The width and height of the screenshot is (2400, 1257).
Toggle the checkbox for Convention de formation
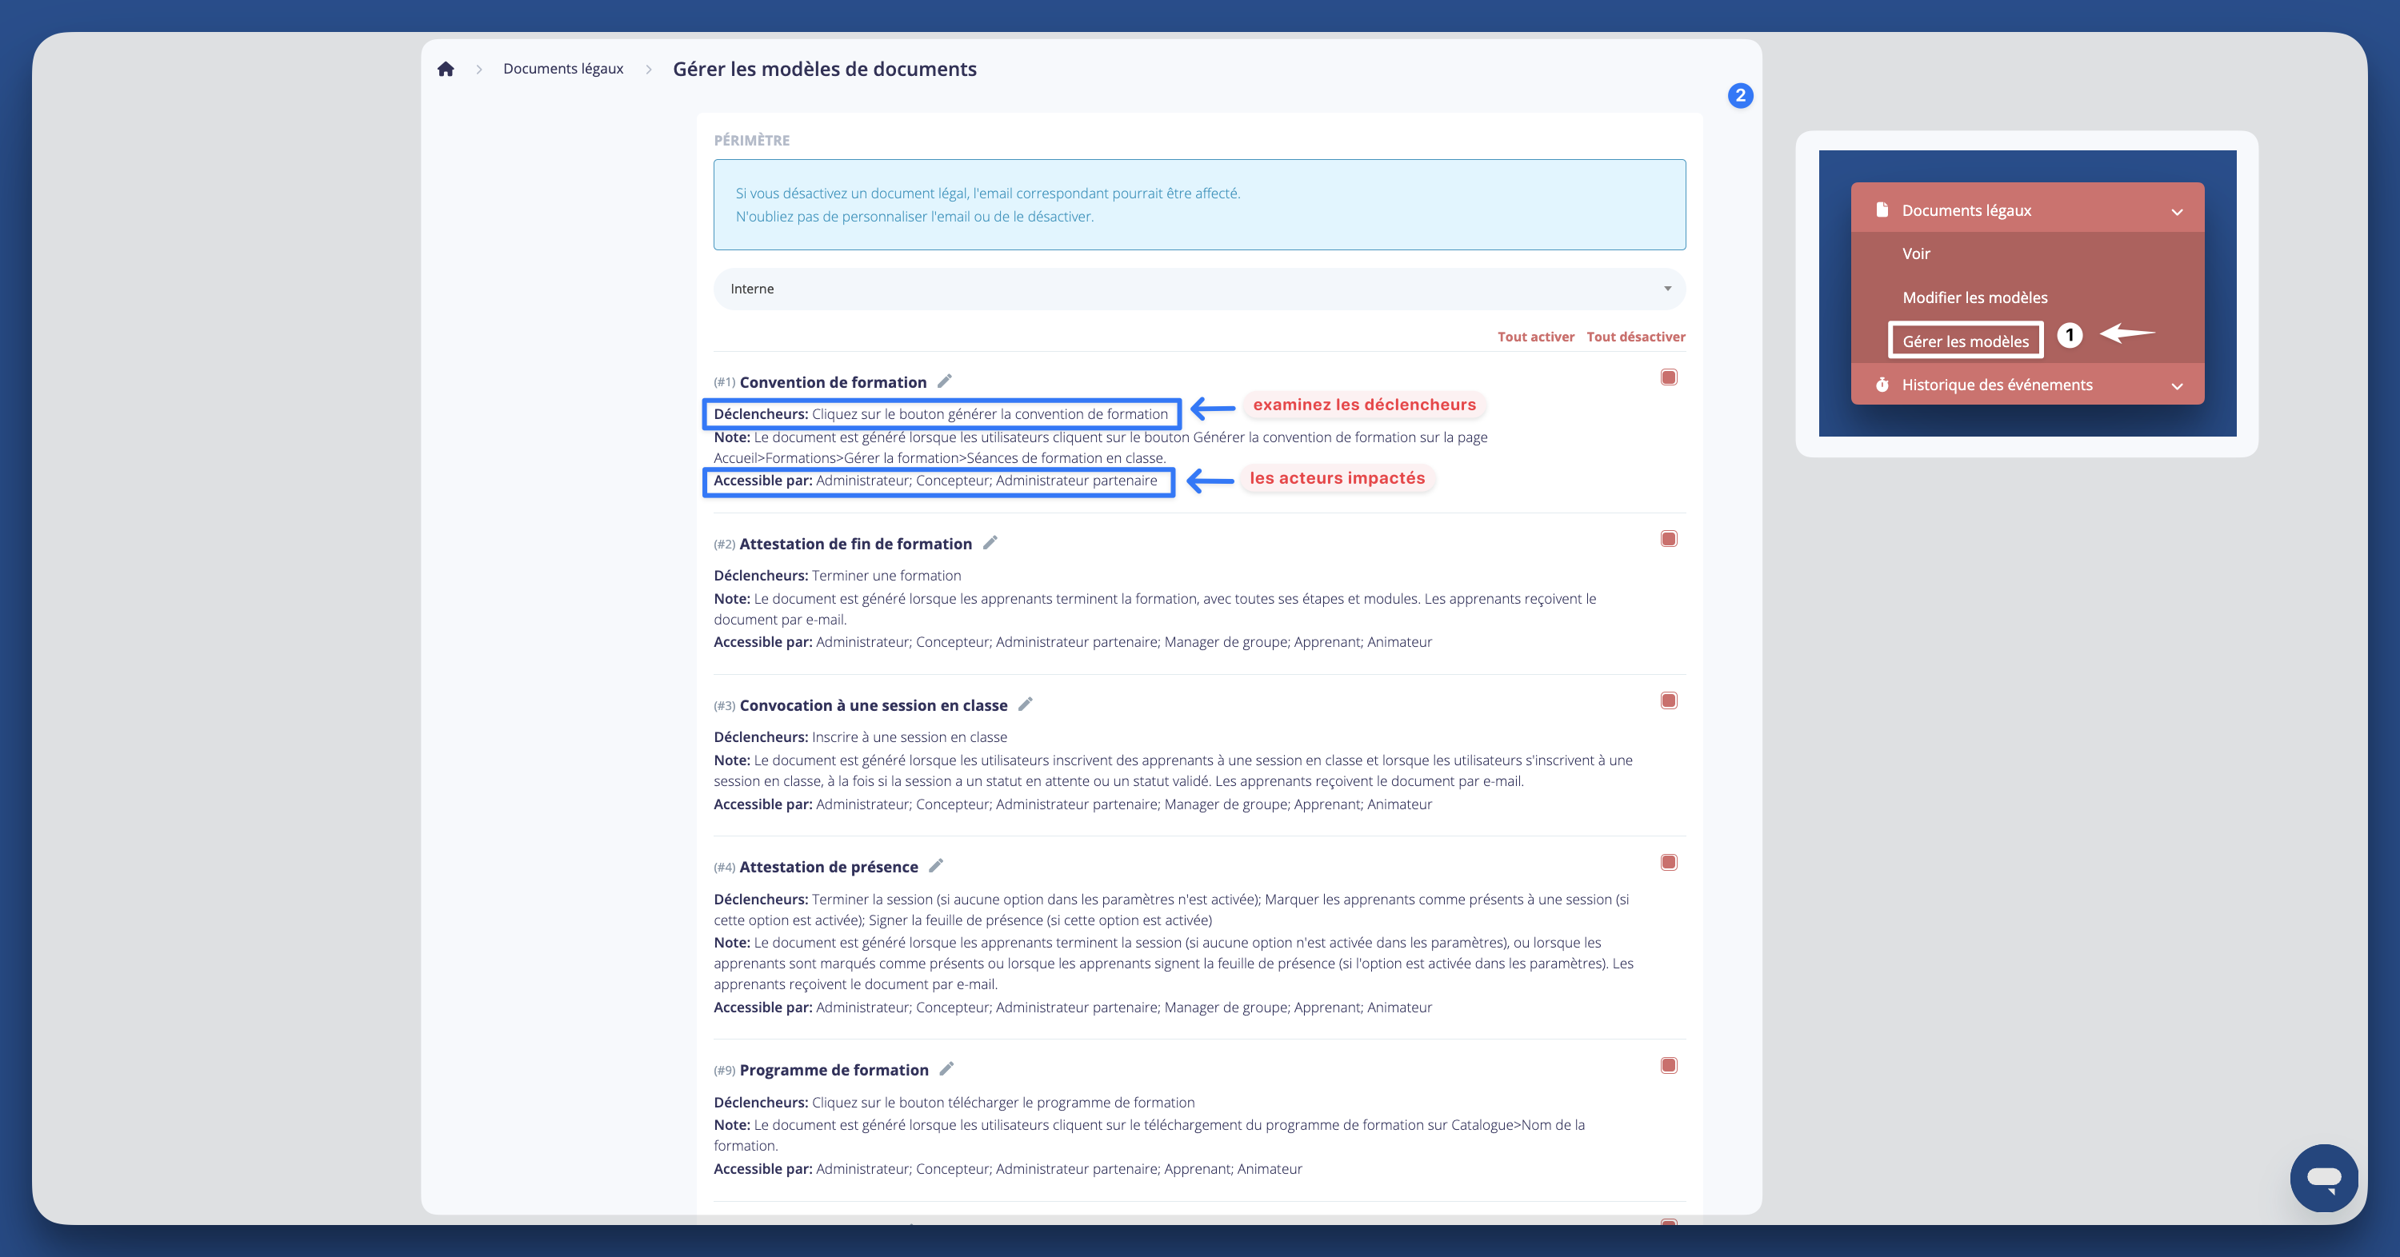[x=1668, y=377]
